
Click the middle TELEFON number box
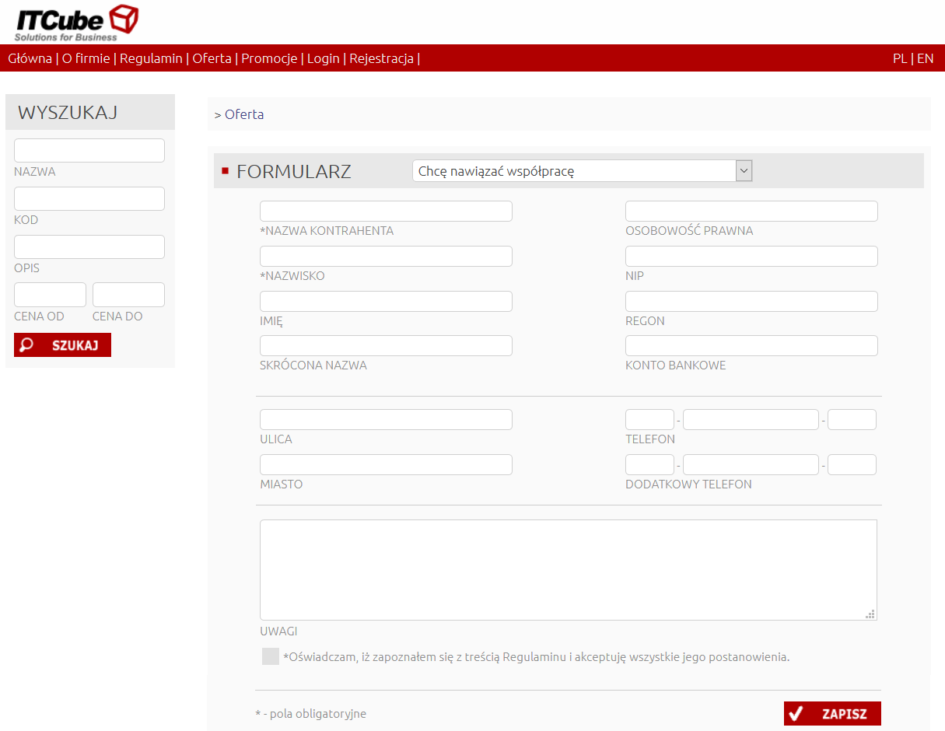[x=751, y=420]
